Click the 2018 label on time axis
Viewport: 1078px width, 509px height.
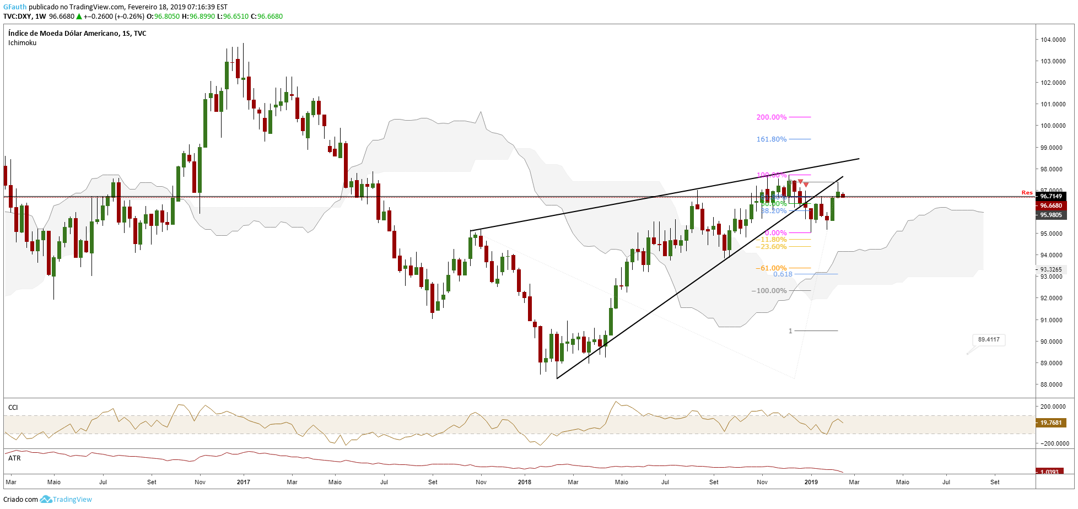point(525,482)
